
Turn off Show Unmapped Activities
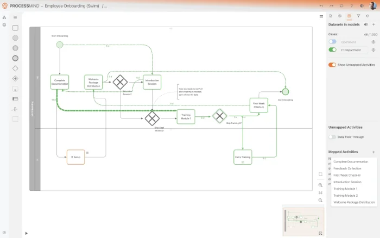coord(332,65)
